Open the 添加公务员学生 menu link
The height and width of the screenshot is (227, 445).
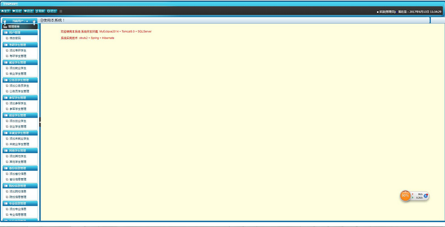coord(19,86)
